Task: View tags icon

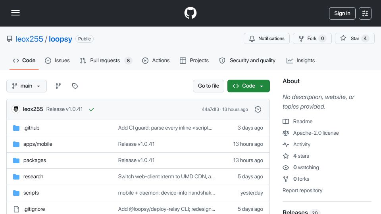Action: click(x=75, y=86)
